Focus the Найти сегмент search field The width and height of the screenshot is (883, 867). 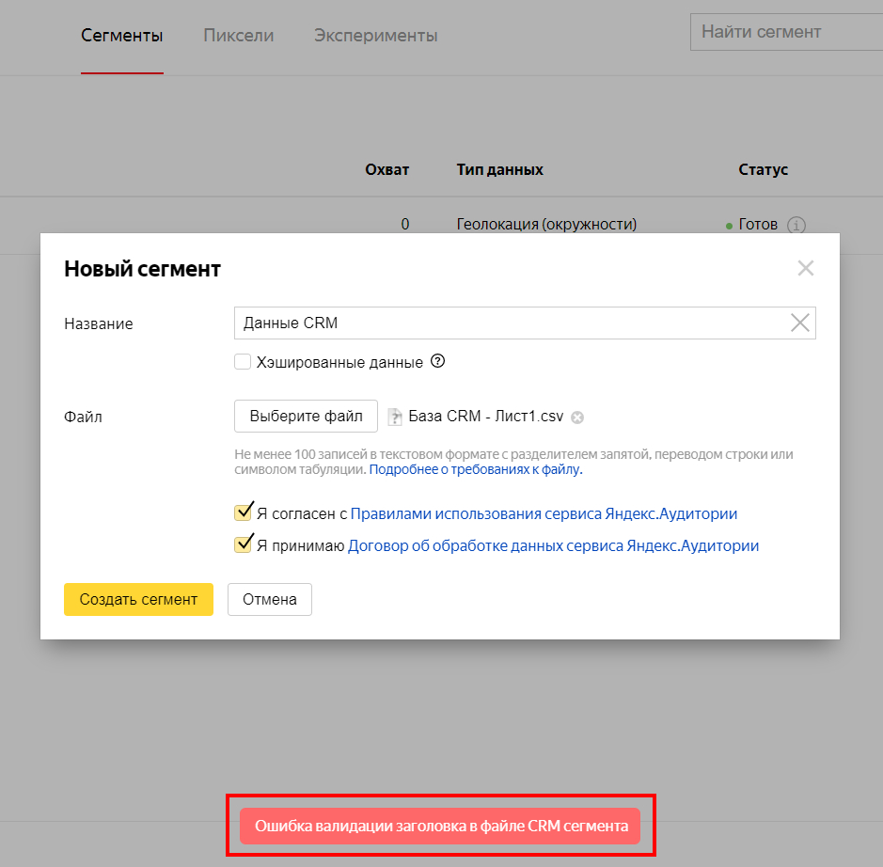click(785, 32)
